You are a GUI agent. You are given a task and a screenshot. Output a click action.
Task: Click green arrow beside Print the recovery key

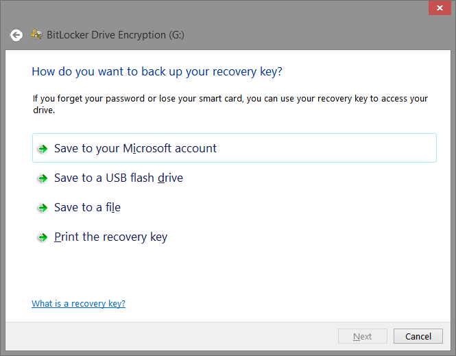[43, 237]
